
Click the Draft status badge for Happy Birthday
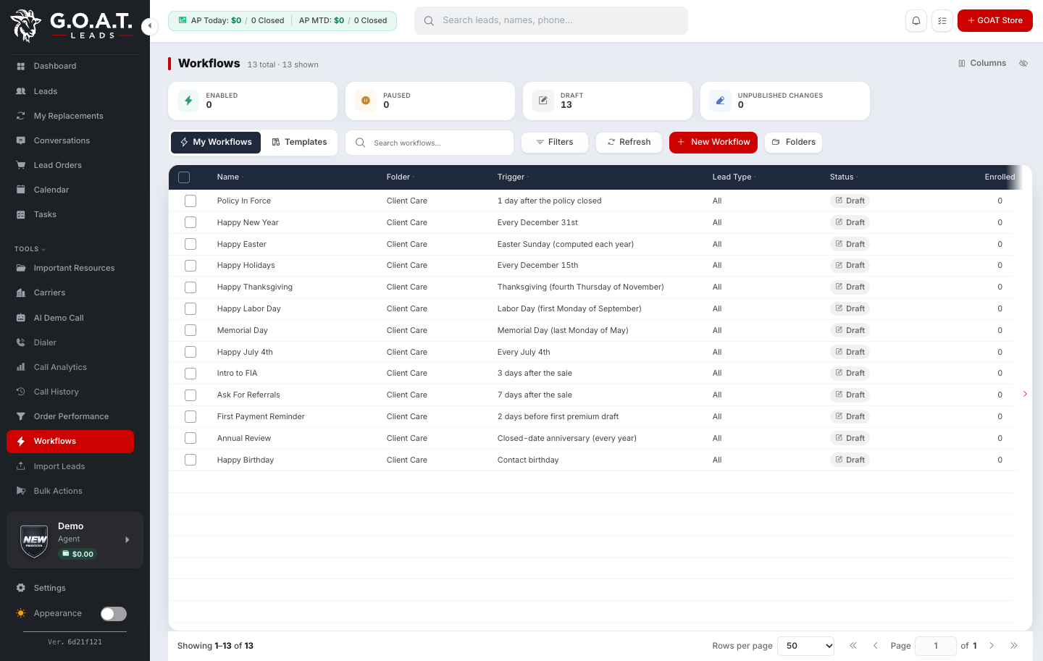tap(850, 460)
